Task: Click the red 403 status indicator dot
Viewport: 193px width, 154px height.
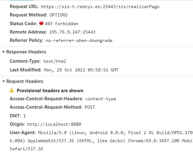Action: pyautogui.click(x=41, y=23)
